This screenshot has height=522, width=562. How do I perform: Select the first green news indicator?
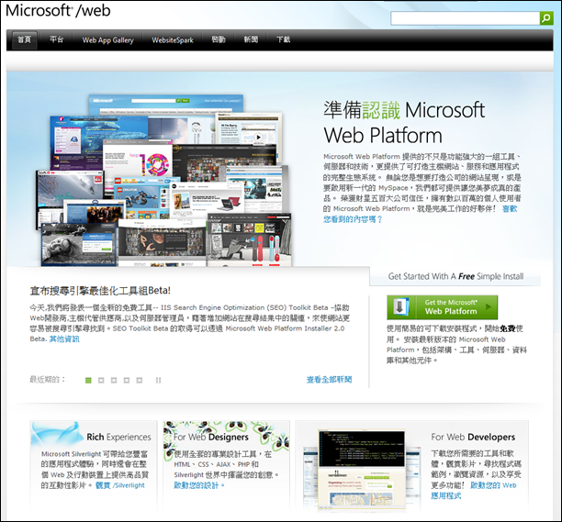pyautogui.click(x=88, y=380)
